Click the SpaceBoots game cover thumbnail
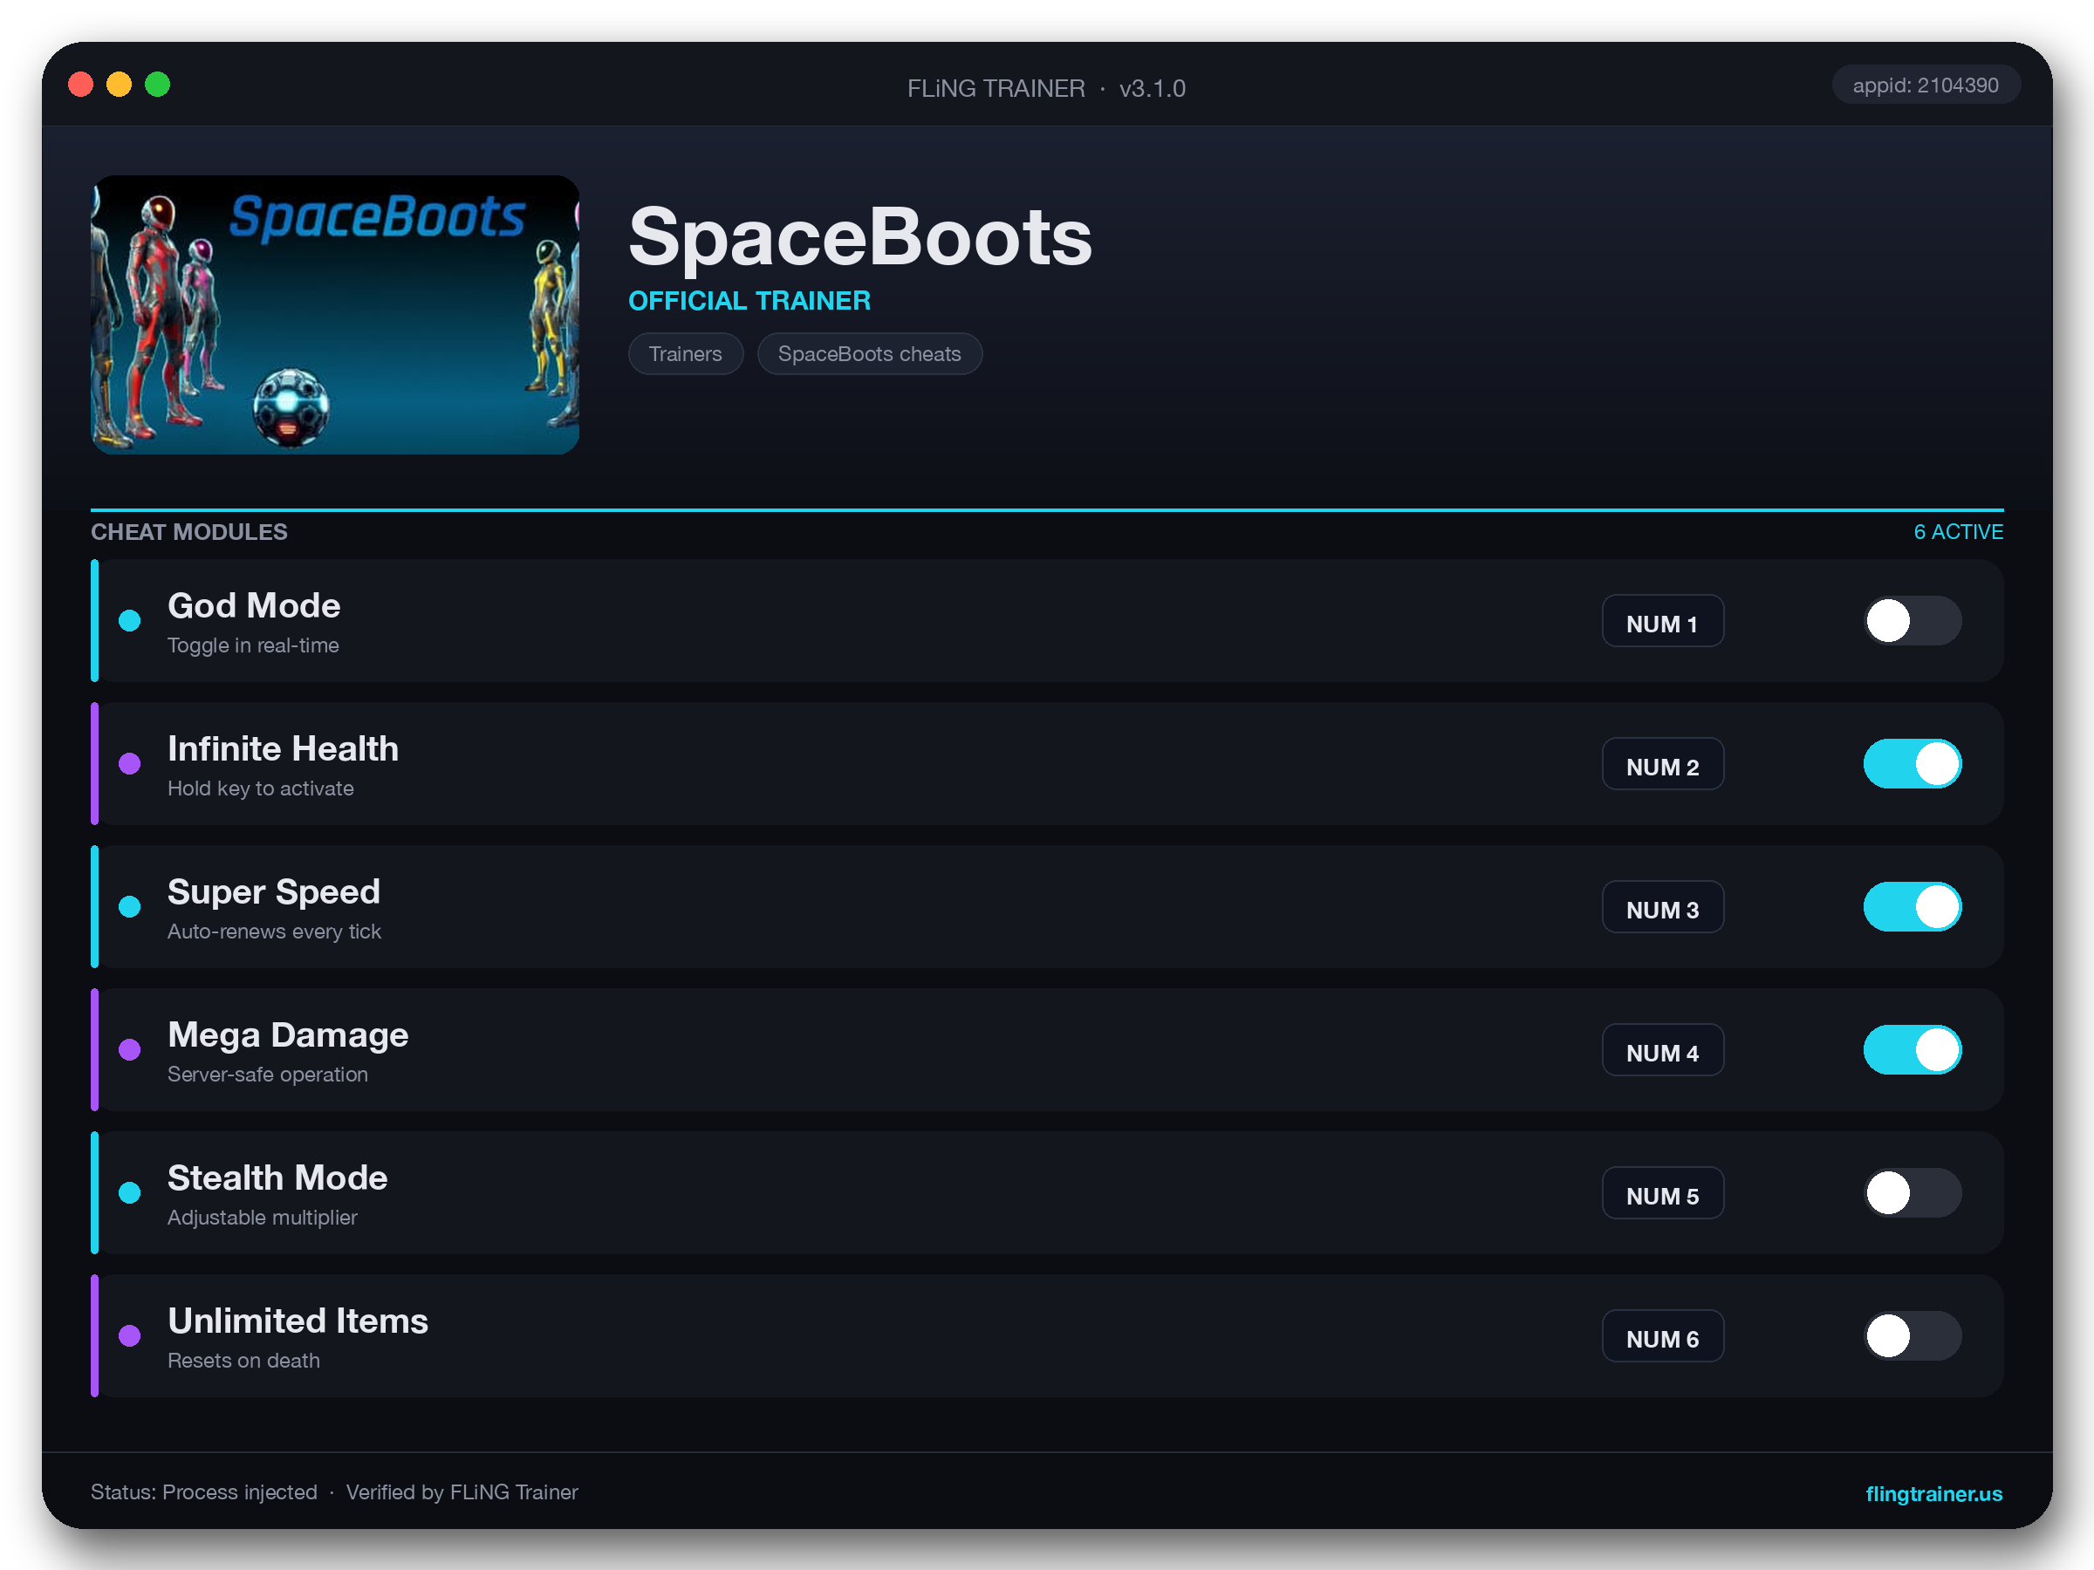The height and width of the screenshot is (1570, 2094). (x=335, y=314)
